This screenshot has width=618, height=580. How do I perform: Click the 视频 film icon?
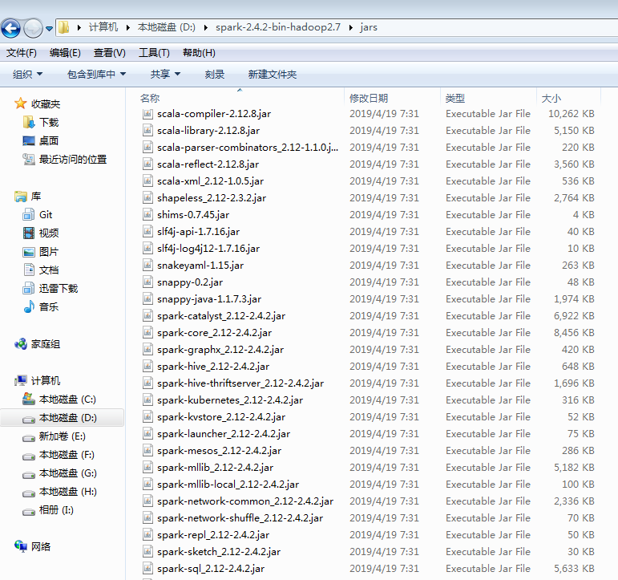(x=29, y=233)
